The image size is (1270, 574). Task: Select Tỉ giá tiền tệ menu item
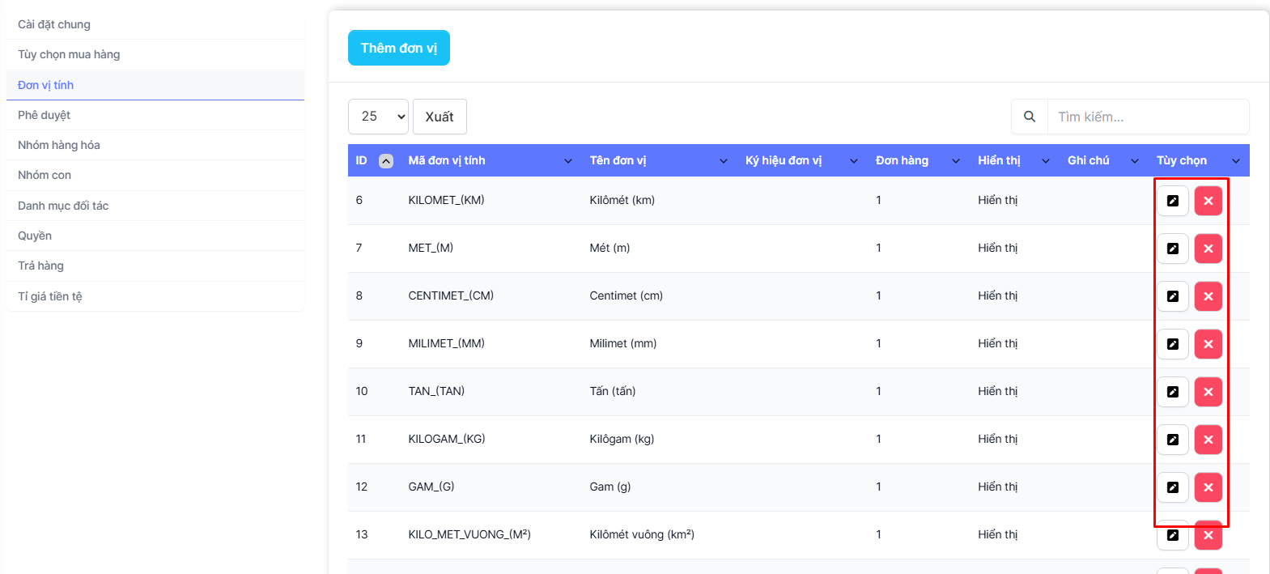(50, 296)
